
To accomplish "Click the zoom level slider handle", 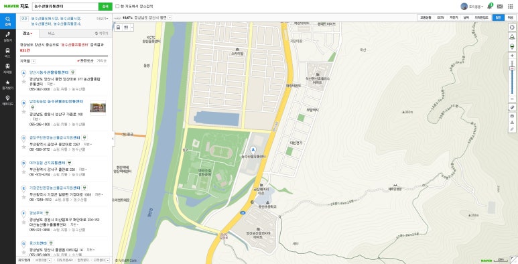I will click(512, 68).
